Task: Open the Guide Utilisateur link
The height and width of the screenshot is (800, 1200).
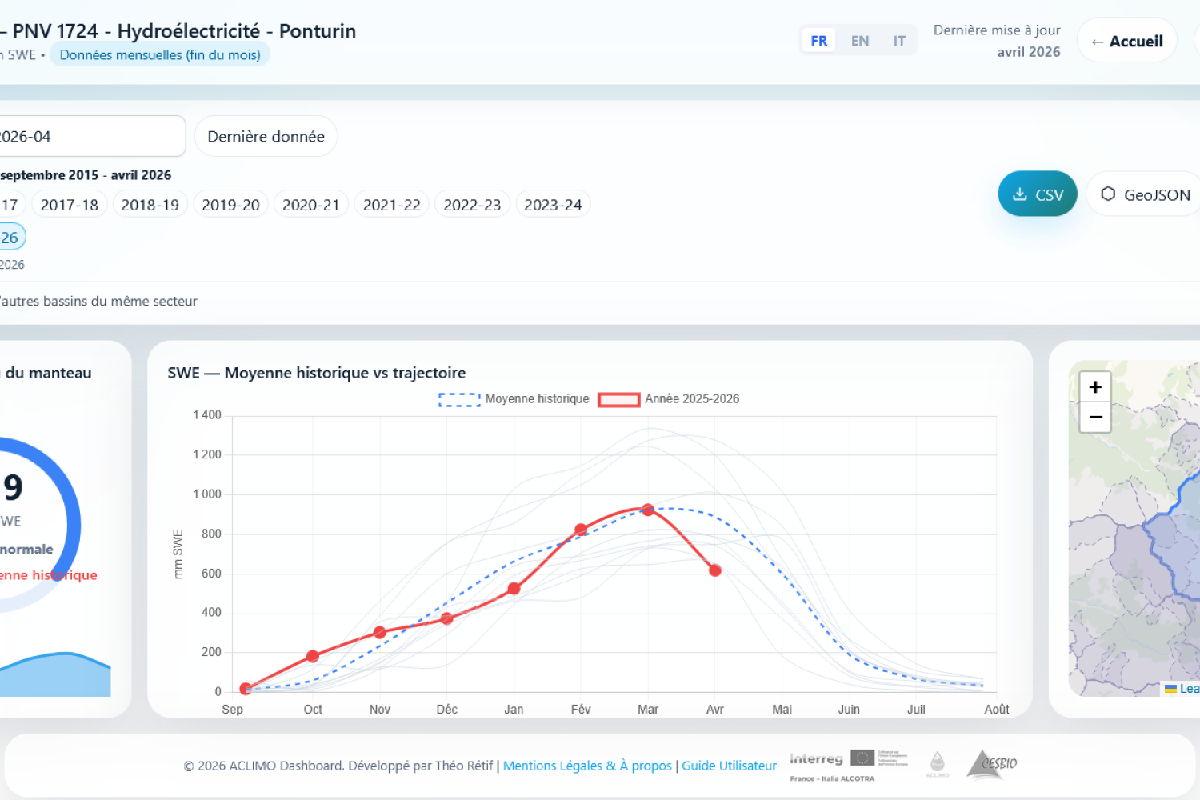Action: pyautogui.click(x=729, y=766)
